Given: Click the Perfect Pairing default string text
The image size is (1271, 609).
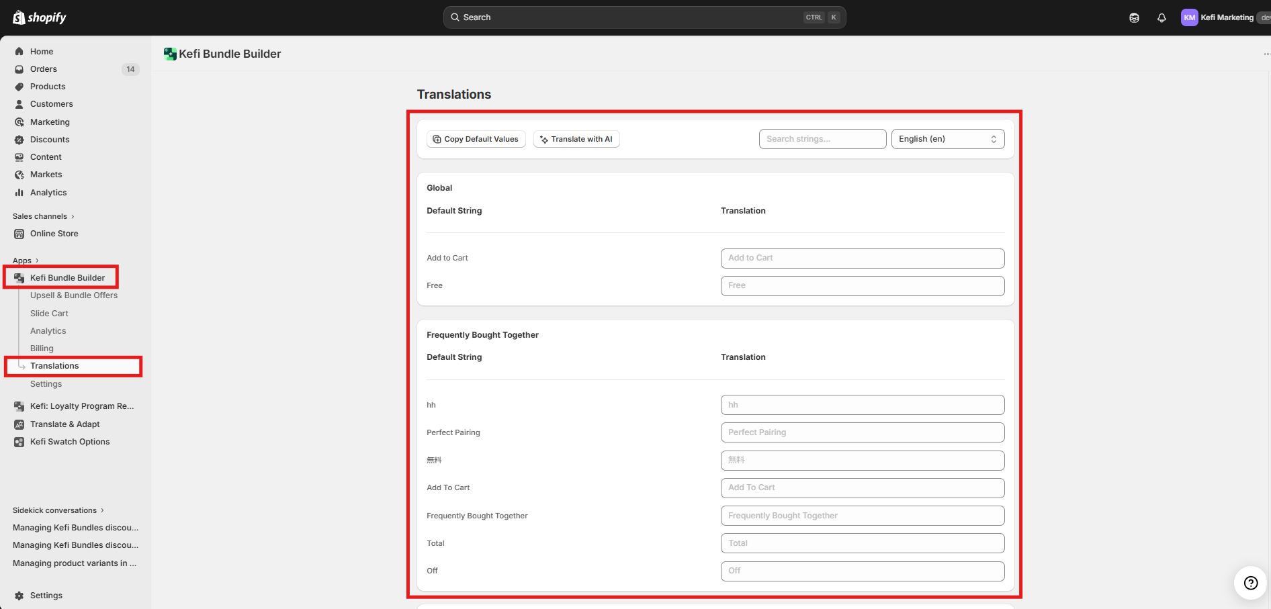Looking at the screenshot, I should pos(453,432).
